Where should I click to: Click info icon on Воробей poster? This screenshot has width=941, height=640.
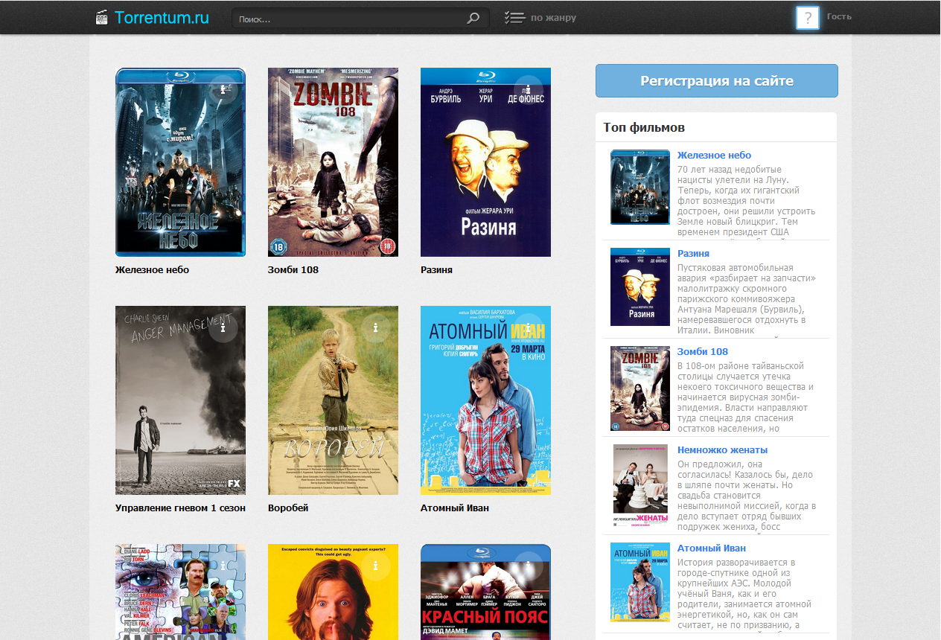(376, 328)
